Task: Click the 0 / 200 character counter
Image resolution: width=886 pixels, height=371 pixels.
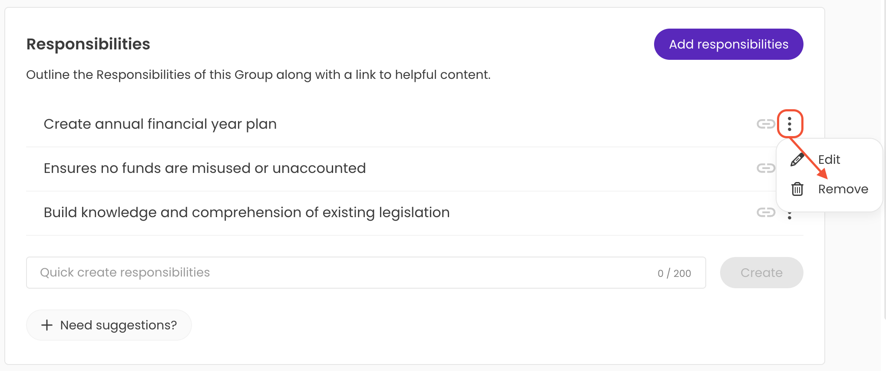Action: point(674,273)
